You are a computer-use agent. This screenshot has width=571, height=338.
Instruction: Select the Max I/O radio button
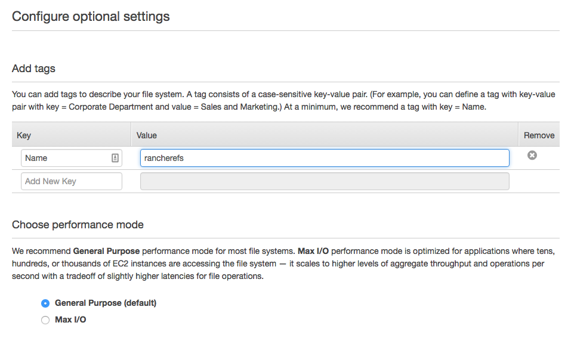[x=45, y=320]
